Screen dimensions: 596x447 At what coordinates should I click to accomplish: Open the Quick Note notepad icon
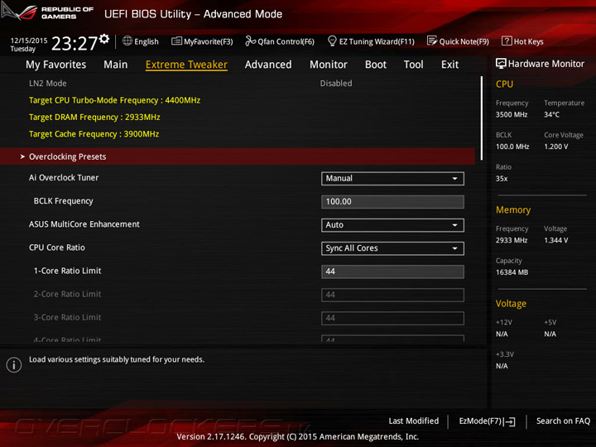(432, 41)
